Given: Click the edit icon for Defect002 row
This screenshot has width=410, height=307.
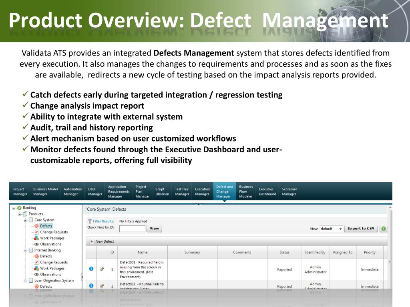Looking at the screenshot, I should pyautogui.click(x=102, y=286).
